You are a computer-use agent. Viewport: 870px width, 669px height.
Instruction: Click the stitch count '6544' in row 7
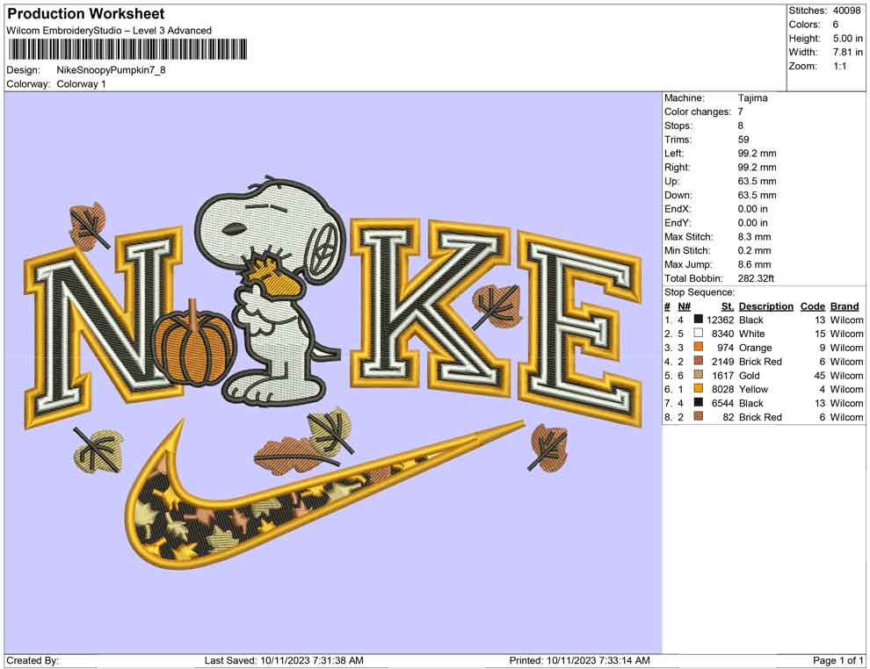pos(723,403)
